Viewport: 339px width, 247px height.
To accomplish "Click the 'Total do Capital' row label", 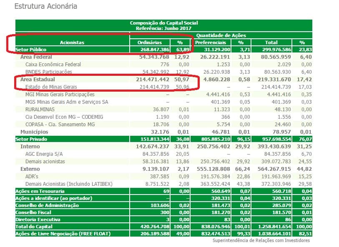I will (x=34, y=227).
